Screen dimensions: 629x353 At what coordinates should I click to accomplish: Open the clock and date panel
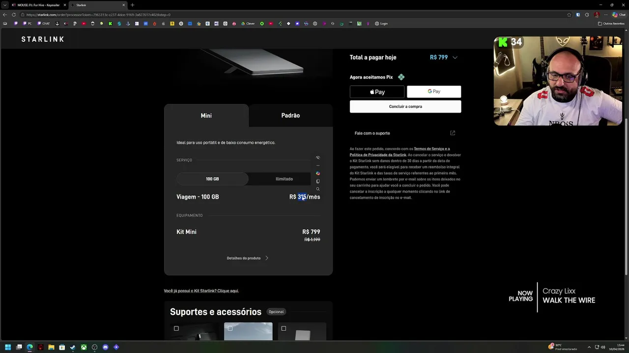pos(617,347)
